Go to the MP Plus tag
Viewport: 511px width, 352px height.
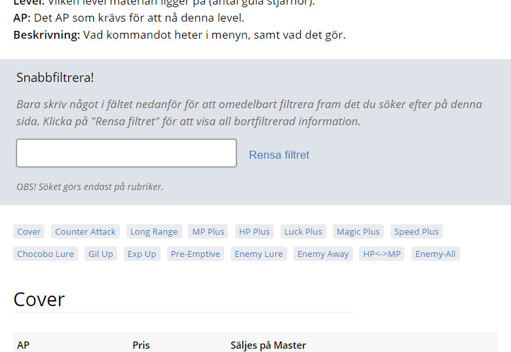(x=208, y=231)
